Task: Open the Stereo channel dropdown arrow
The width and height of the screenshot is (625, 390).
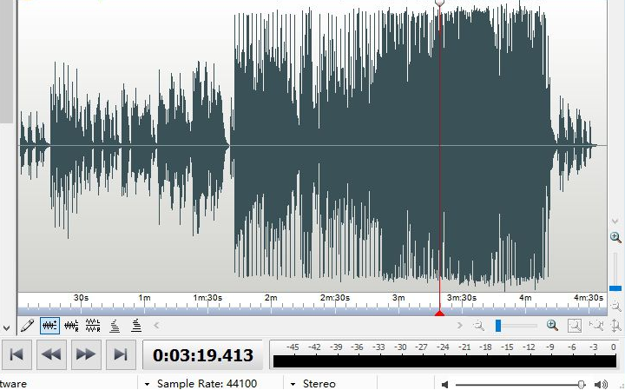Action: 293,384
